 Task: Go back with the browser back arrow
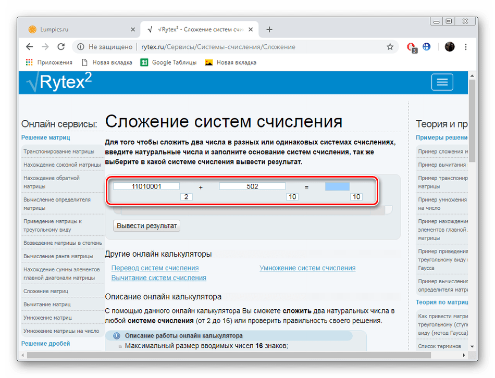pos(29,46)
